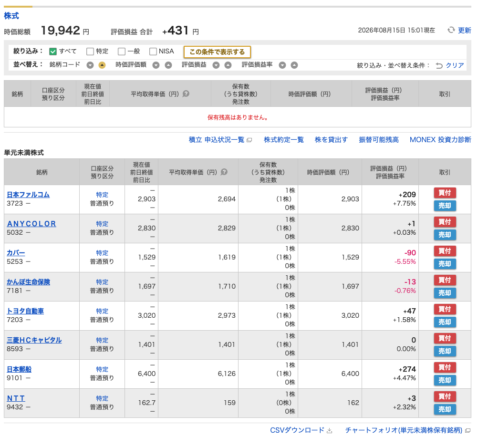478x437 pixels.
Task: Click 特定 account link in カバー row
Action: point(102,253)
